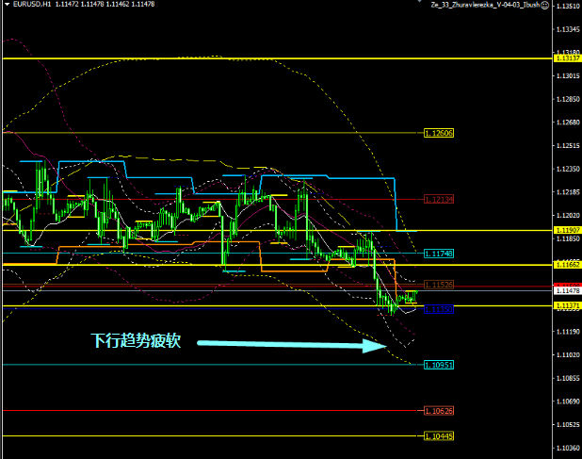Click the 1.11662 yellow price label
The height and width of the screenshot is (459, 582).
pos(567,265)
